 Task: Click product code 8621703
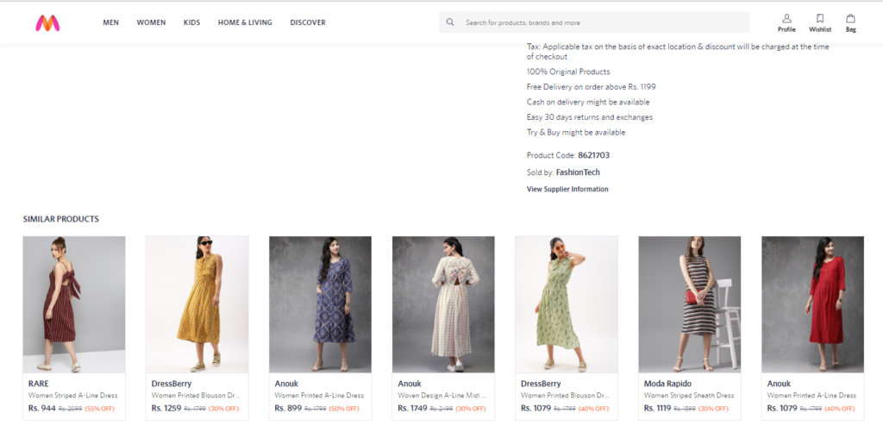click(x=593, y=155)
